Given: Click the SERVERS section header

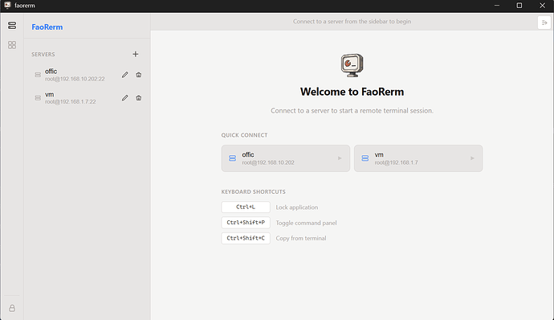Looking at the screenshot, I should [x=43, y=54].
